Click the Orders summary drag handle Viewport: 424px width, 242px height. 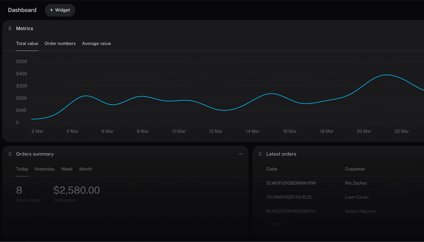coord(10,154)
